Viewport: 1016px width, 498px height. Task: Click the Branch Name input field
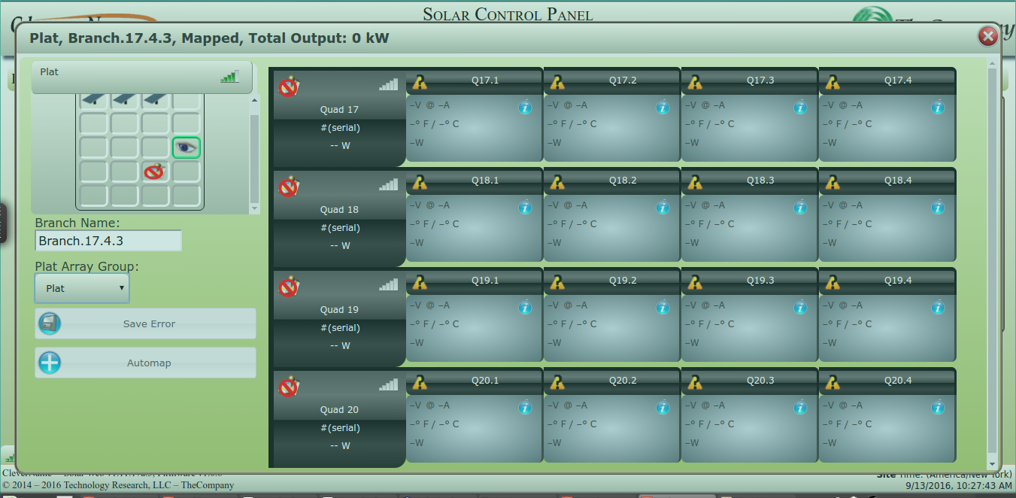point(108,241)
